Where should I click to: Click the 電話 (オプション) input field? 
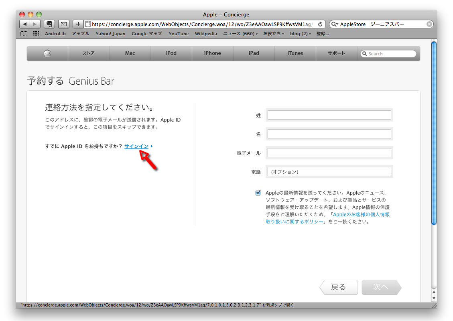(x=329, y=172)
